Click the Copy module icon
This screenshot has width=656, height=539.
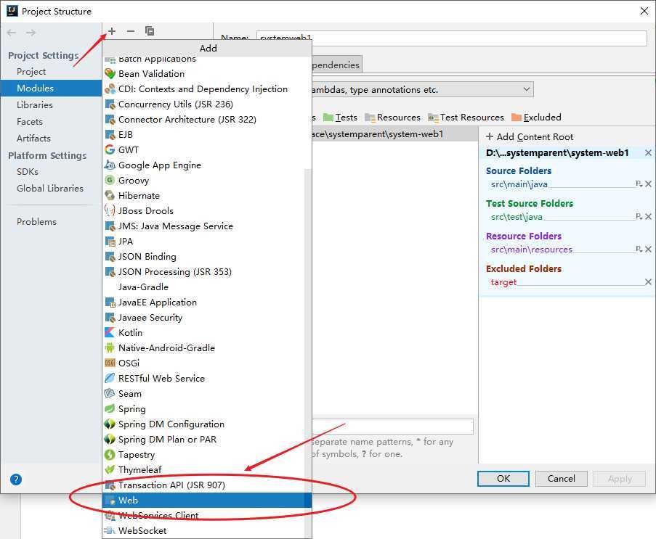(150, 31)
